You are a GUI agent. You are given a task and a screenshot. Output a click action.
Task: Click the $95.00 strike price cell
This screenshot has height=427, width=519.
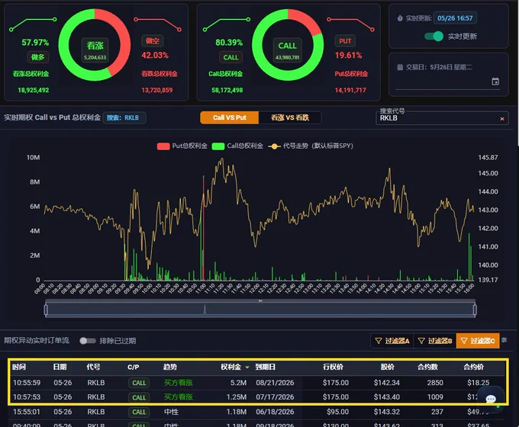[x=337, y=412]
